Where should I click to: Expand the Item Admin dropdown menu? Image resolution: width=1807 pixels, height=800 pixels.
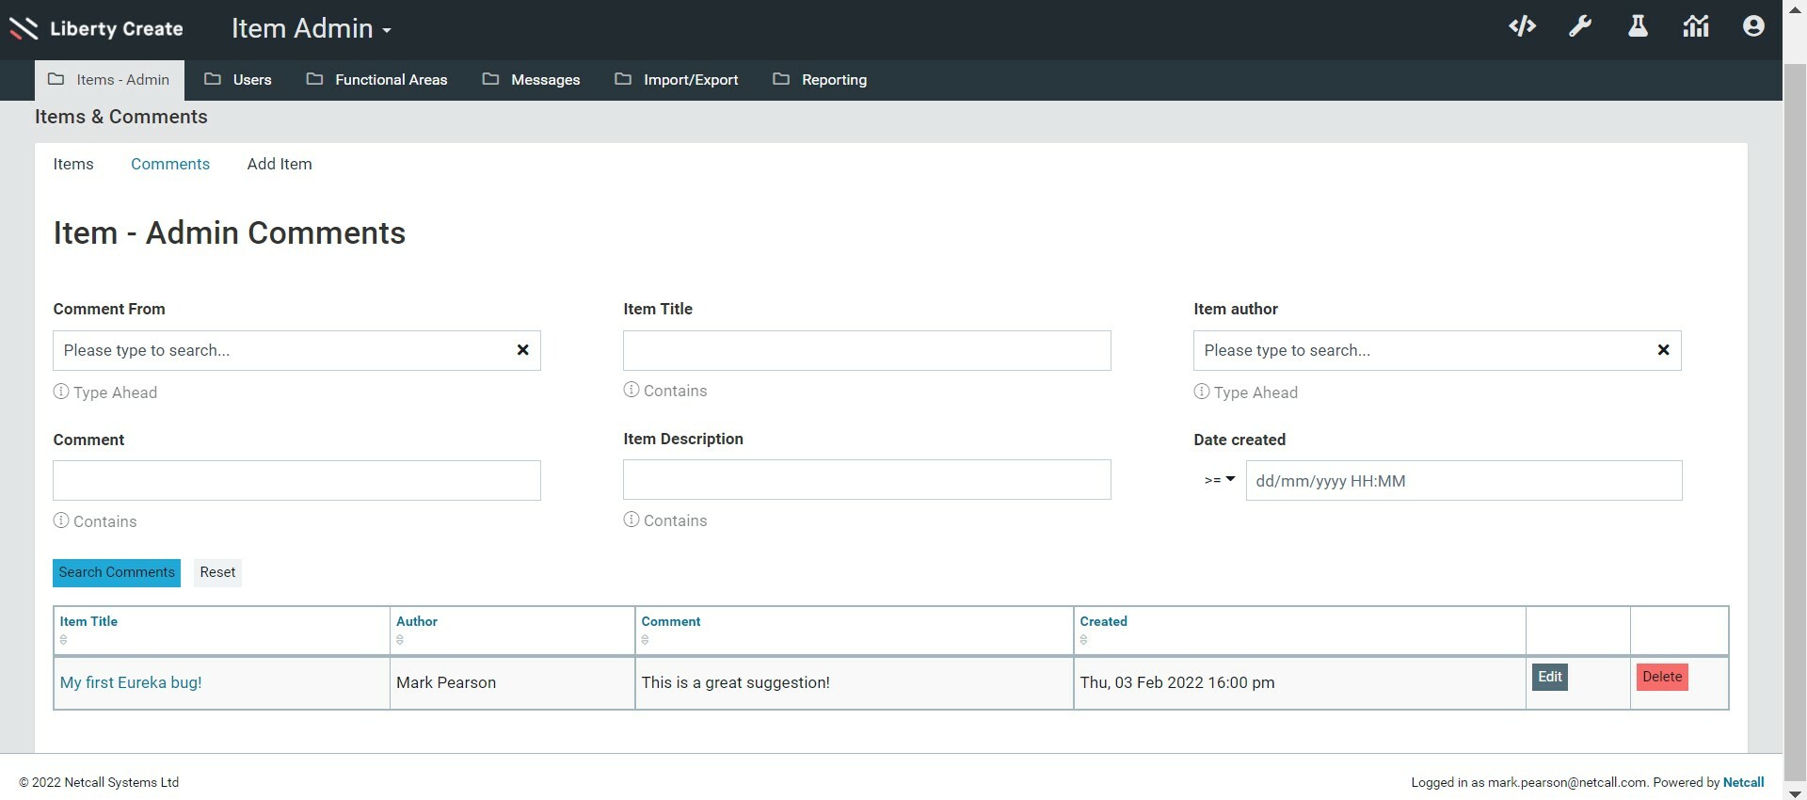point(312,29)
